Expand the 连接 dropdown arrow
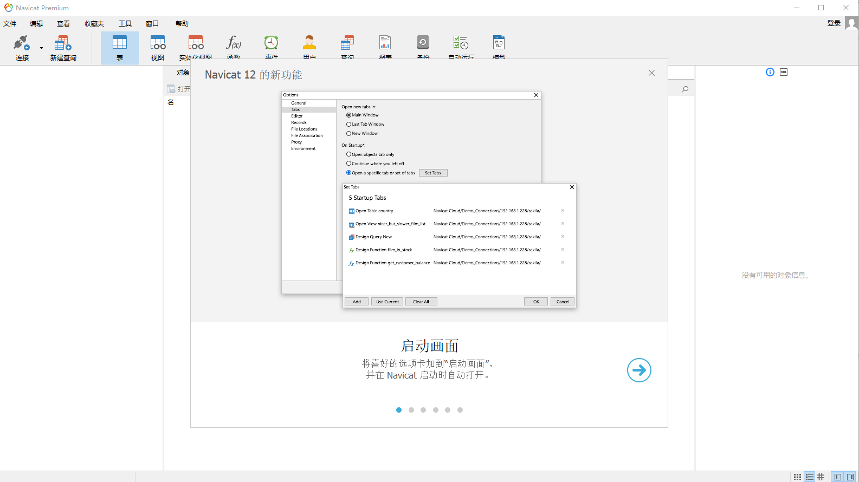Screen dimensions: 859x482 coord(41,48)
